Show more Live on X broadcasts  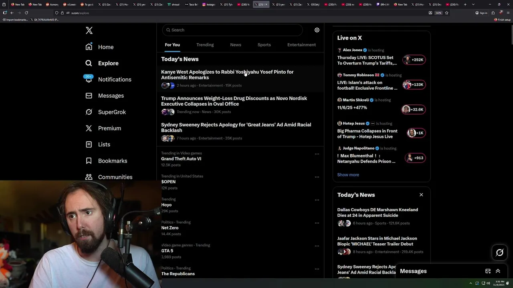click(348, 175)
